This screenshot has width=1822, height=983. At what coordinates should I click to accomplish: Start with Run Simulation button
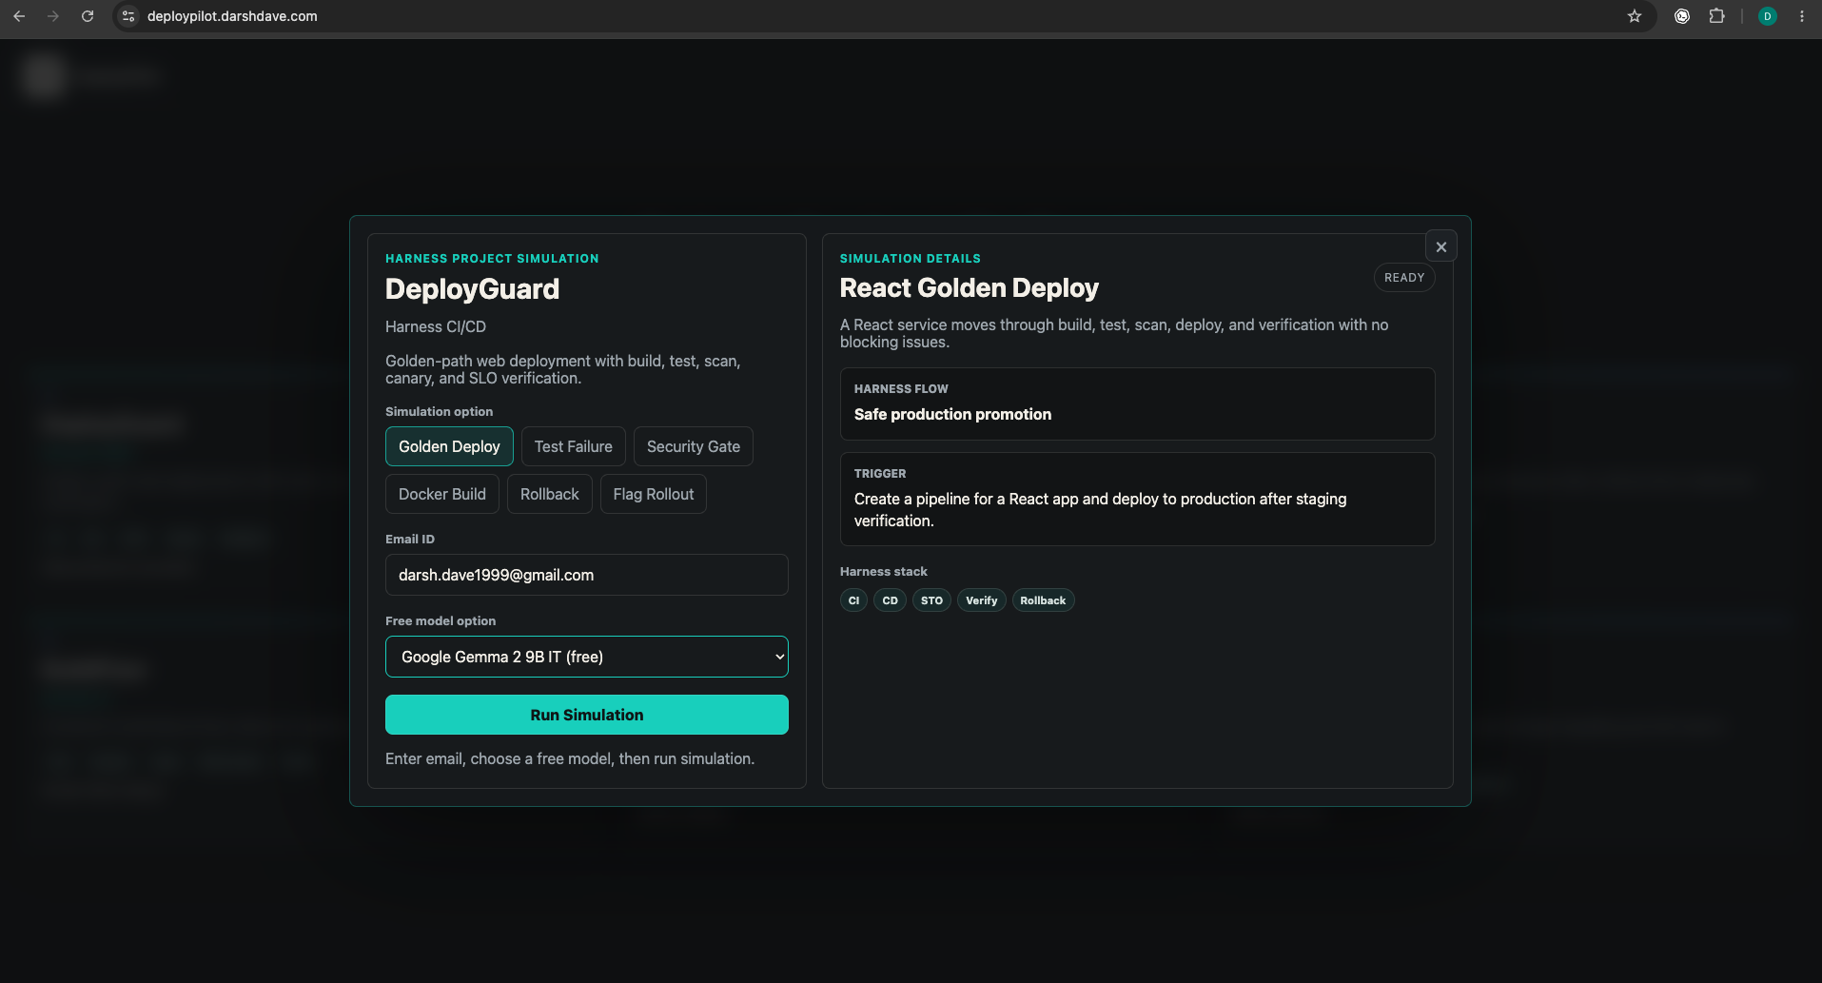587,715
